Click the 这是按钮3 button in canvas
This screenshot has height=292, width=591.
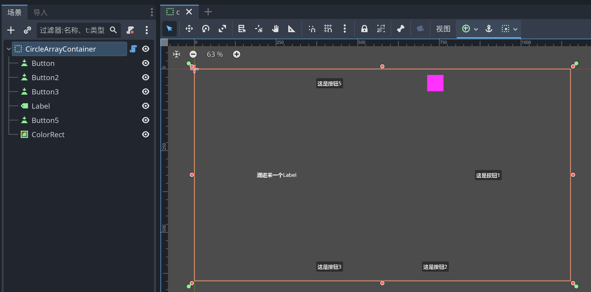329,267
